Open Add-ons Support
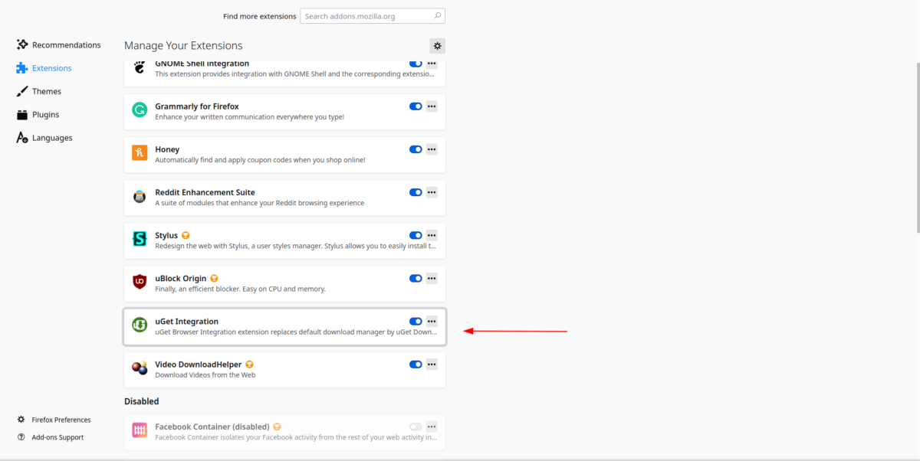Viewport: 920px width, 461px height. [58, 437]
